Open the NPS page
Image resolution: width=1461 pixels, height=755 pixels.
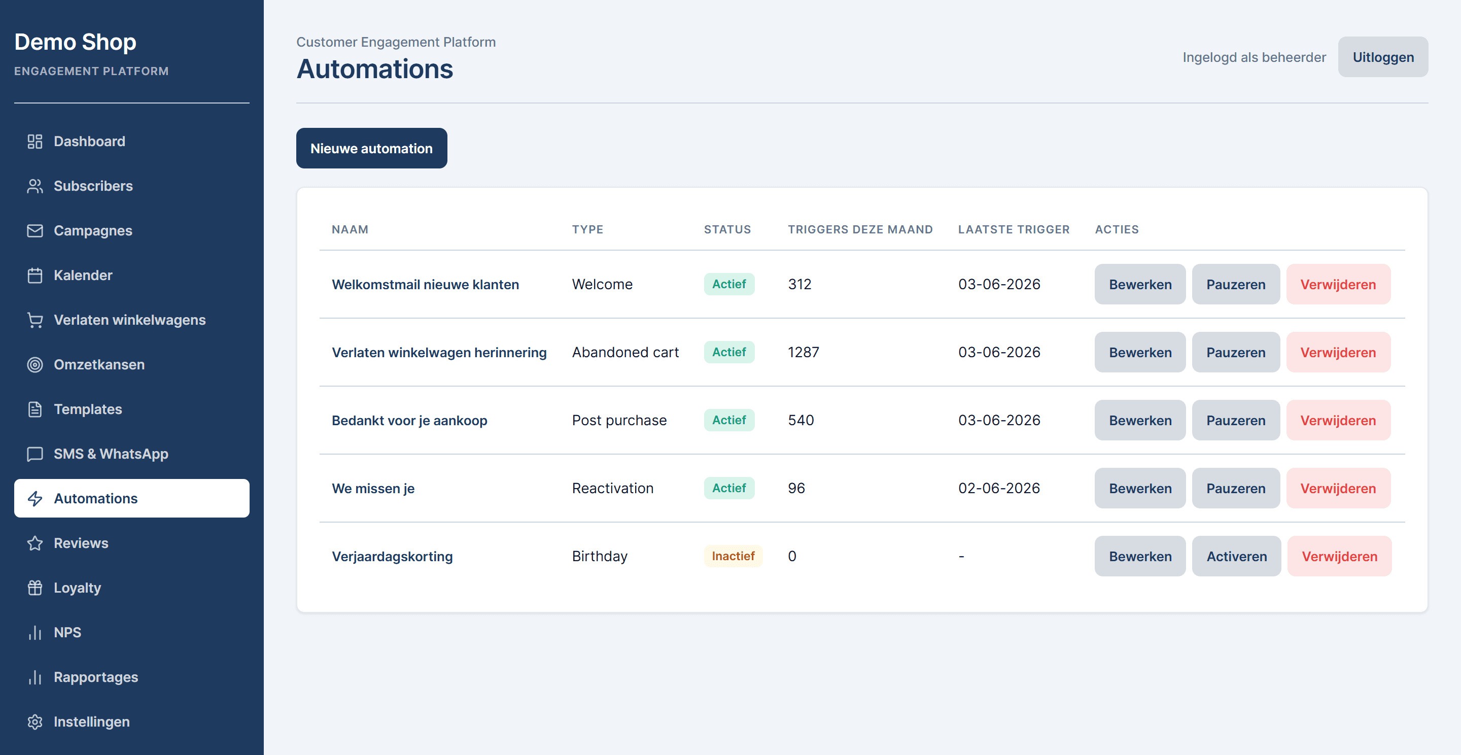[x=131, y=633]
